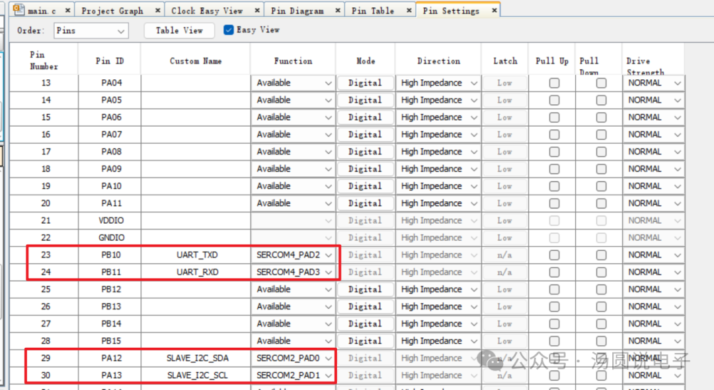Image resolution: width=714 pixels, height=390 pixels.
Task: Enable Pull Up for PB10
Action: pos(554,255)
